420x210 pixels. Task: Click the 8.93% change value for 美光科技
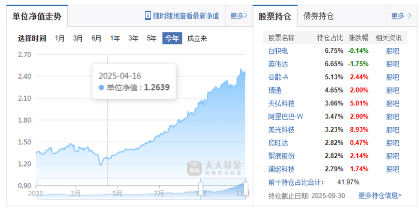click(359, 130)
